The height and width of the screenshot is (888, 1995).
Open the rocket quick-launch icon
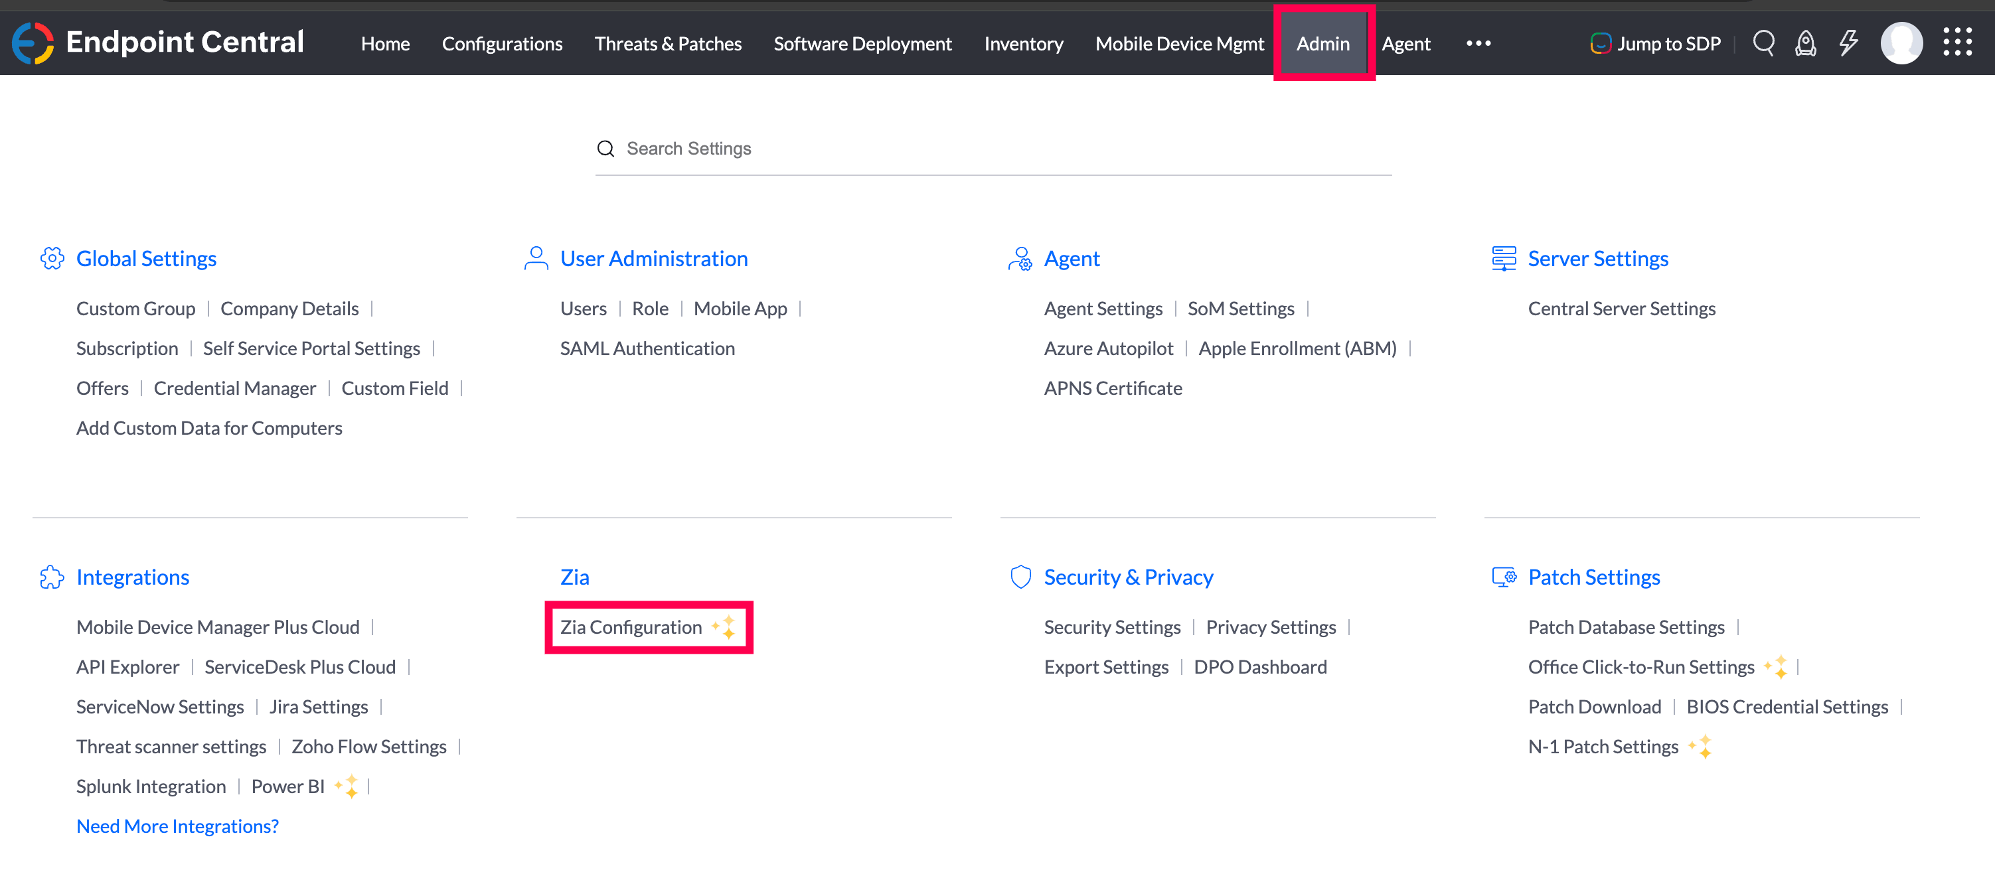[x=1805, y=43]
